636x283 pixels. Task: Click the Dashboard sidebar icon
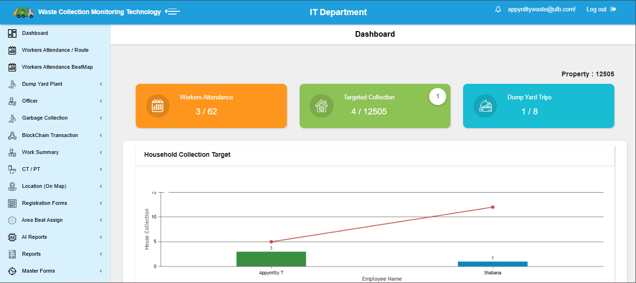point(13,33)
